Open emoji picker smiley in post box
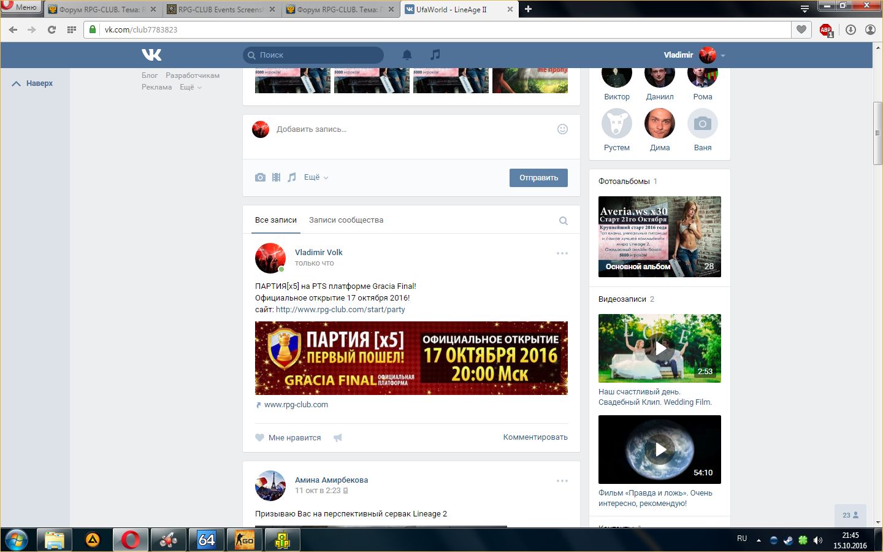This screenshot has height=552, width=883. pyautogui.click(x=562, y=129)
